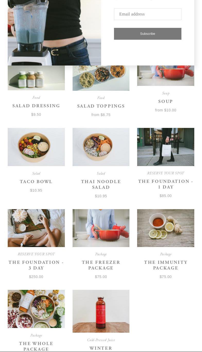The image size is (202, 352).
Task: Open the Salad Dressing product link
Action: pyautogui.click(x=36, y=106)
